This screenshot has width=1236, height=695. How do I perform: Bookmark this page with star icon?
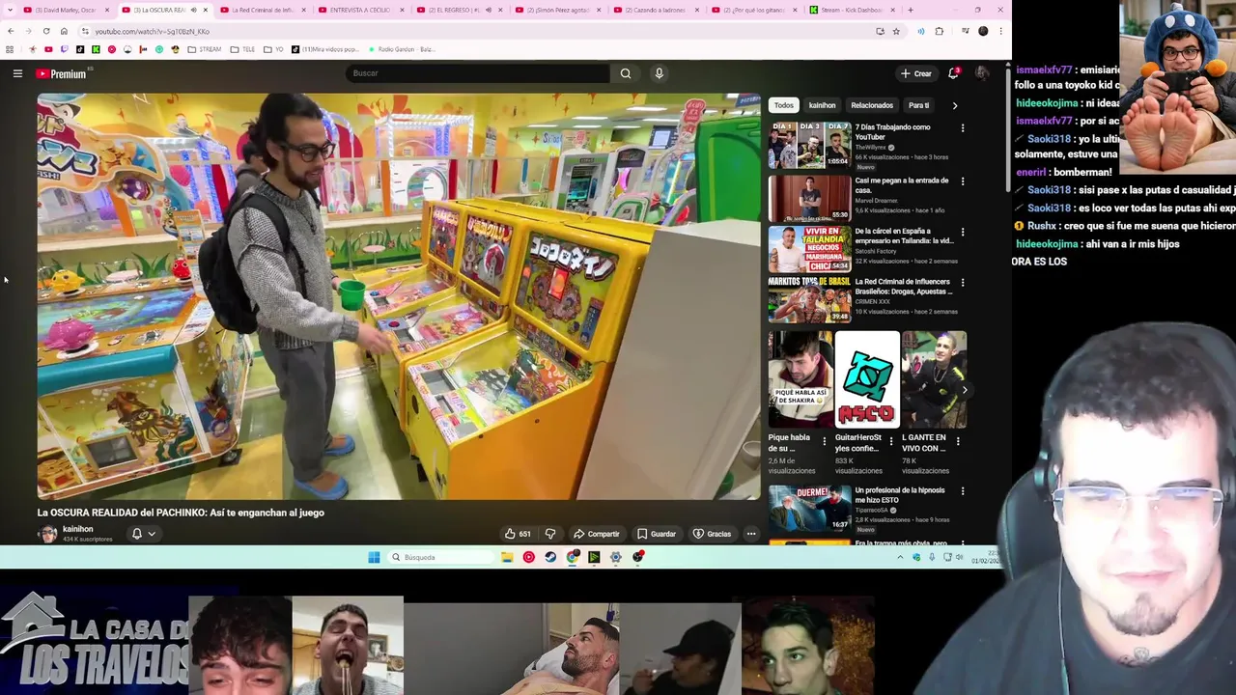(x=896, y=31)
